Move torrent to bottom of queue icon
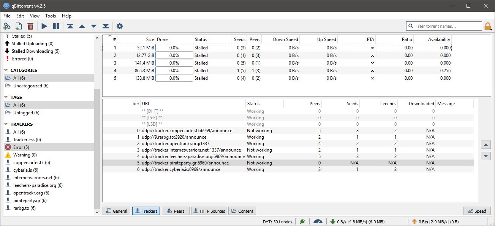 pyautogui.click(x=106, y=26)
